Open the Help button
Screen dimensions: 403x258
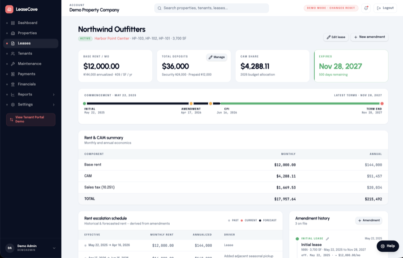point(388,246)
